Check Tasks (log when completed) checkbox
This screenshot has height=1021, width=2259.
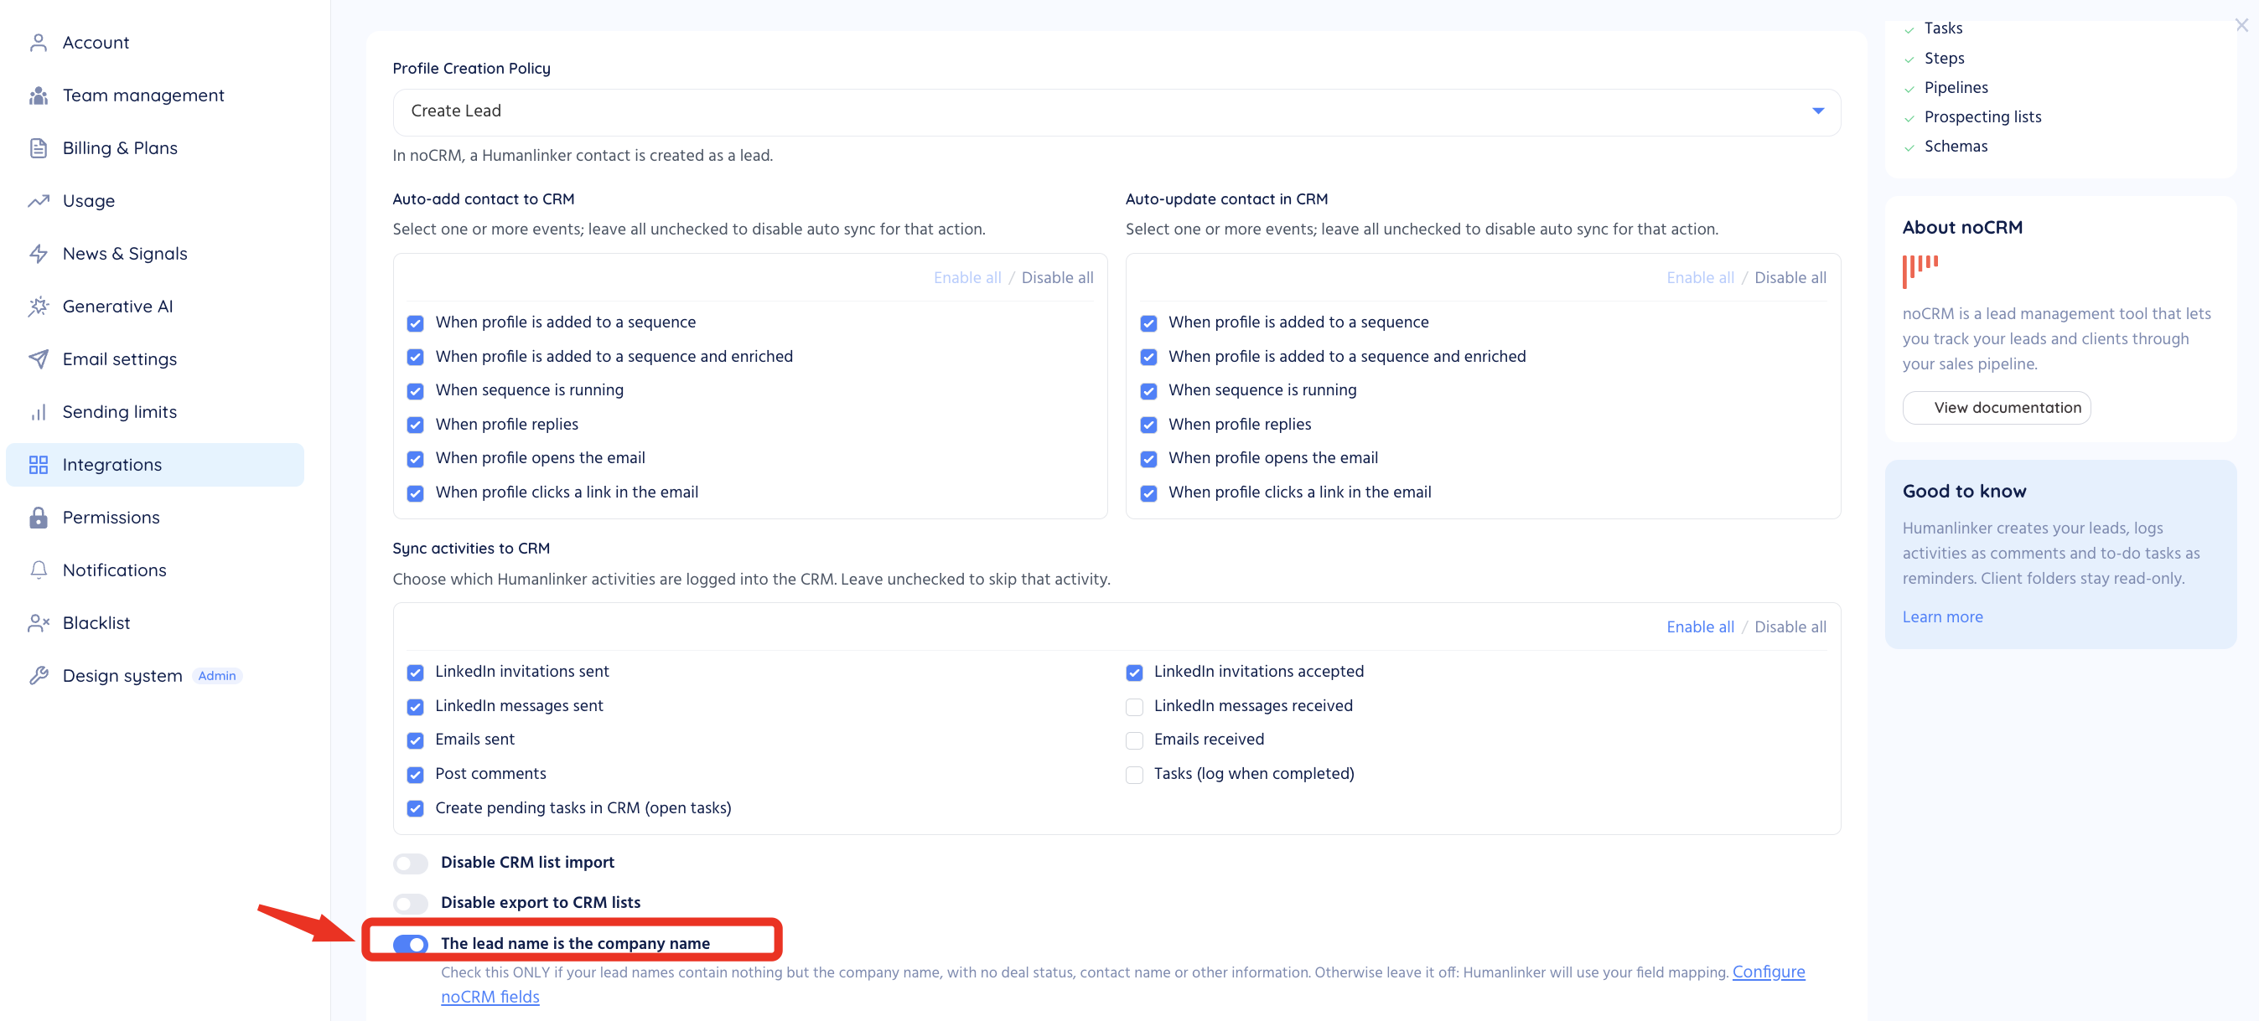pyautogui.click(x=1134, y=775)
